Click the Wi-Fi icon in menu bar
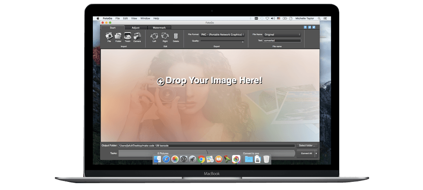The image size is (423, 190). [x=267, y=18]
